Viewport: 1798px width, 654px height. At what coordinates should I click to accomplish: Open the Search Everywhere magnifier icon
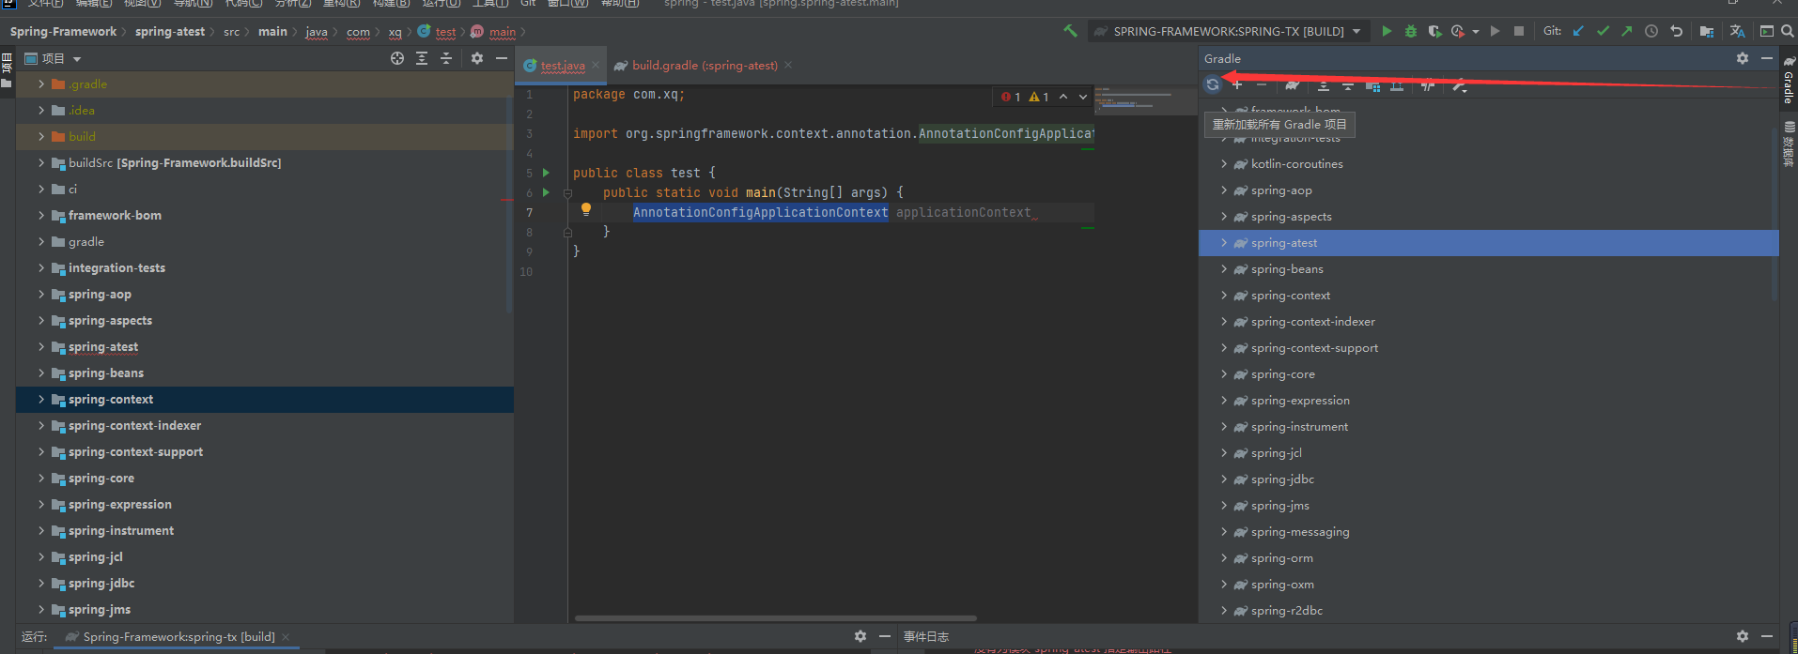tap(1788, 31)
